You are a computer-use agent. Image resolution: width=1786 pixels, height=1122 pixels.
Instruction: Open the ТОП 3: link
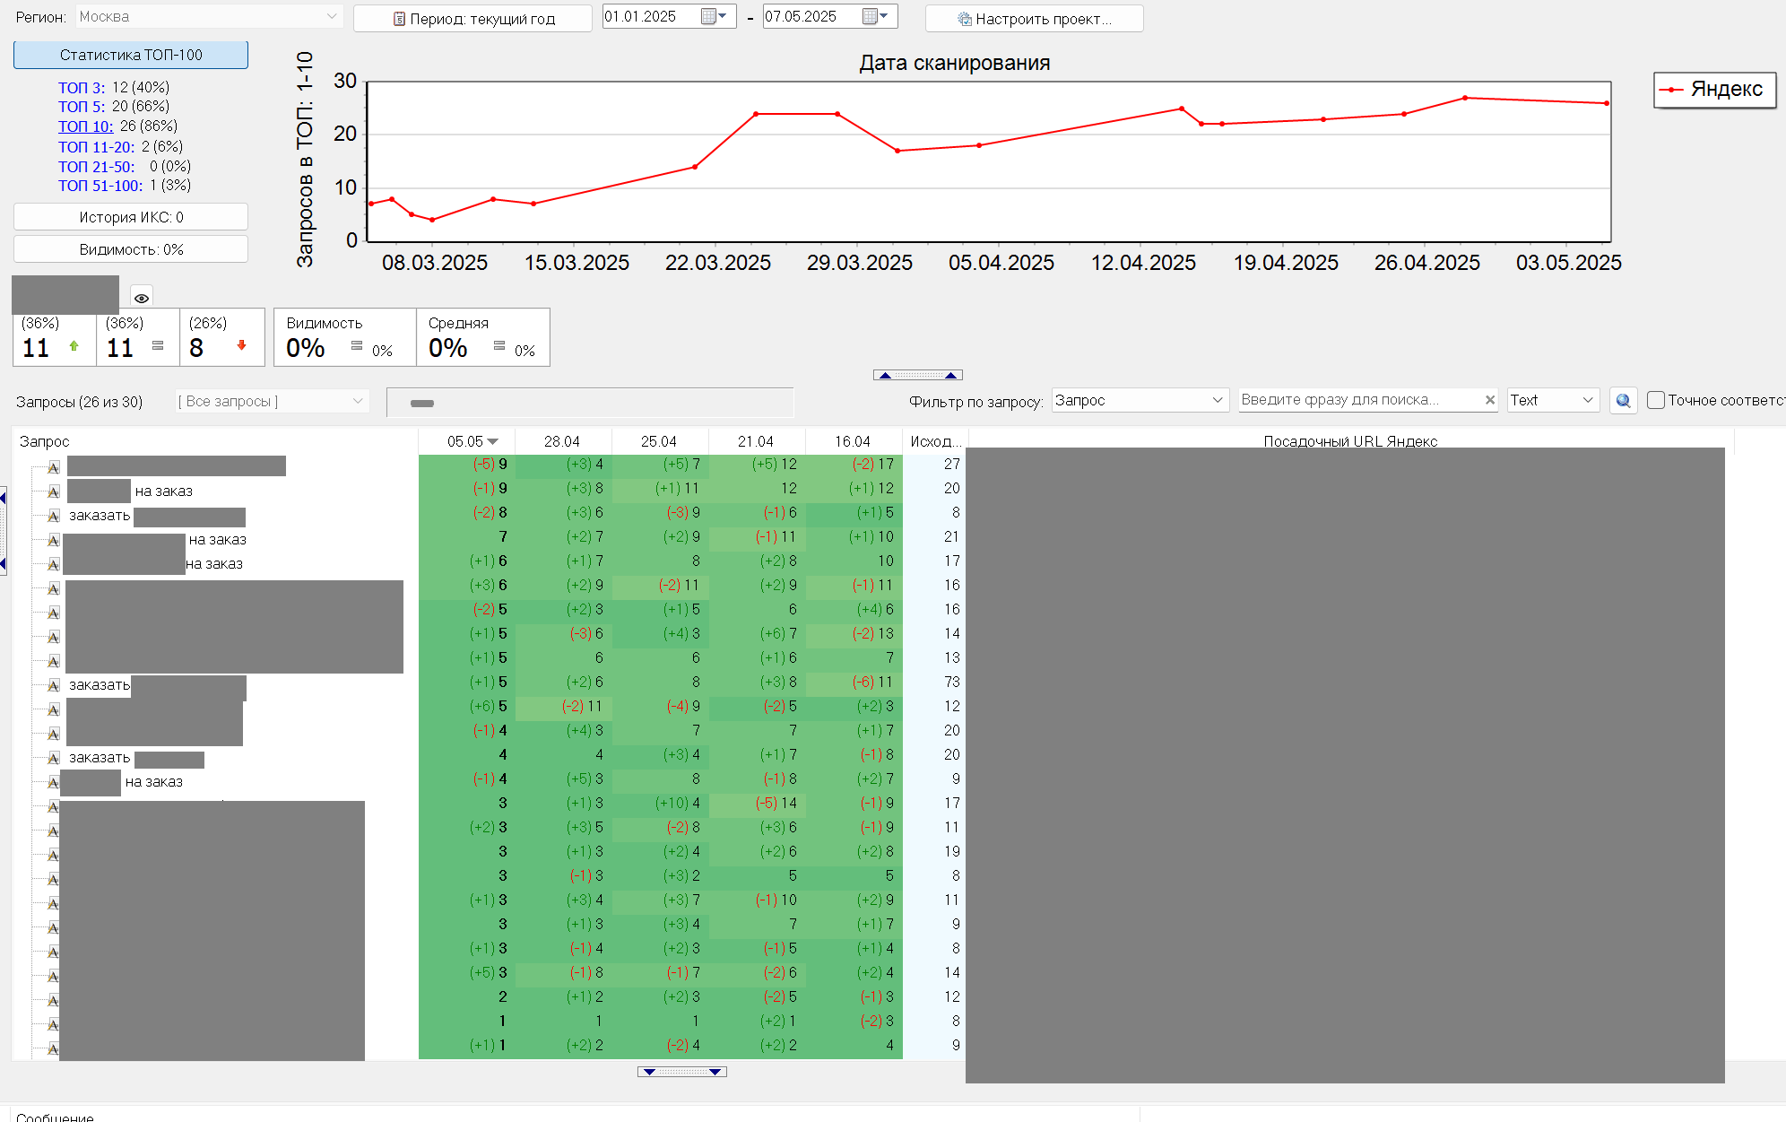(x=82, y=87)
